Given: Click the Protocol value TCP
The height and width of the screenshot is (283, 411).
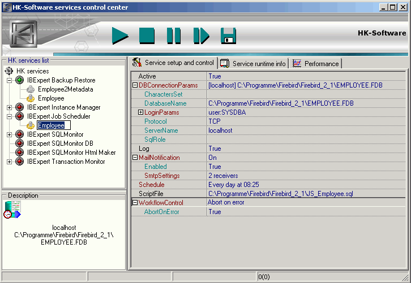Looking at the screenshot, I should [215, 121].
